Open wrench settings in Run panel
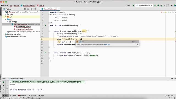Viewport: 176px width, 99px height. click(x=4, y=85)
